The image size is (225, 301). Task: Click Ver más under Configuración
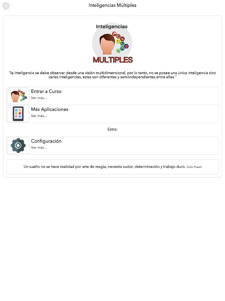point(39,147)
